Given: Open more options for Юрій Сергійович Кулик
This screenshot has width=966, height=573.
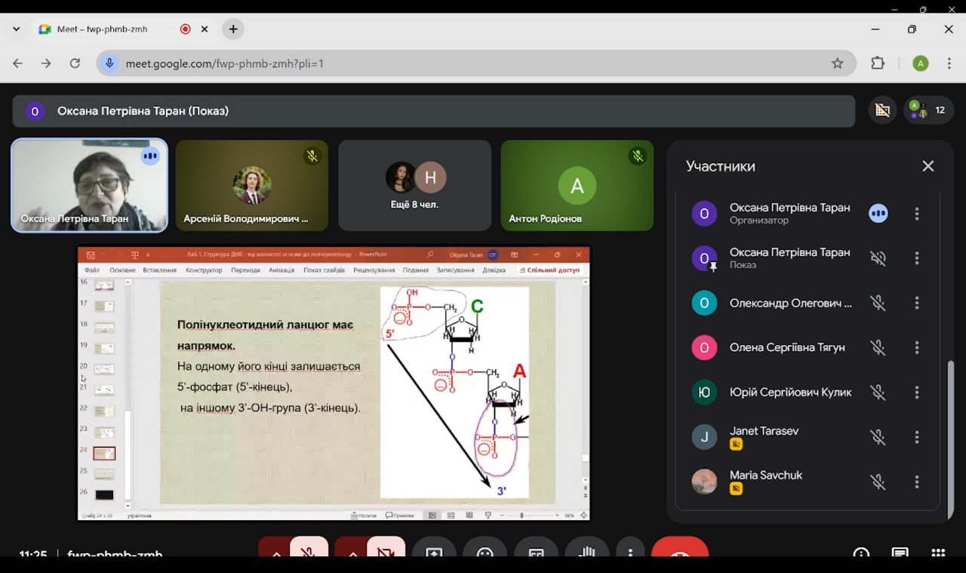Looking at the screenshot, I should pyautogui.click(x=917, y=392).
